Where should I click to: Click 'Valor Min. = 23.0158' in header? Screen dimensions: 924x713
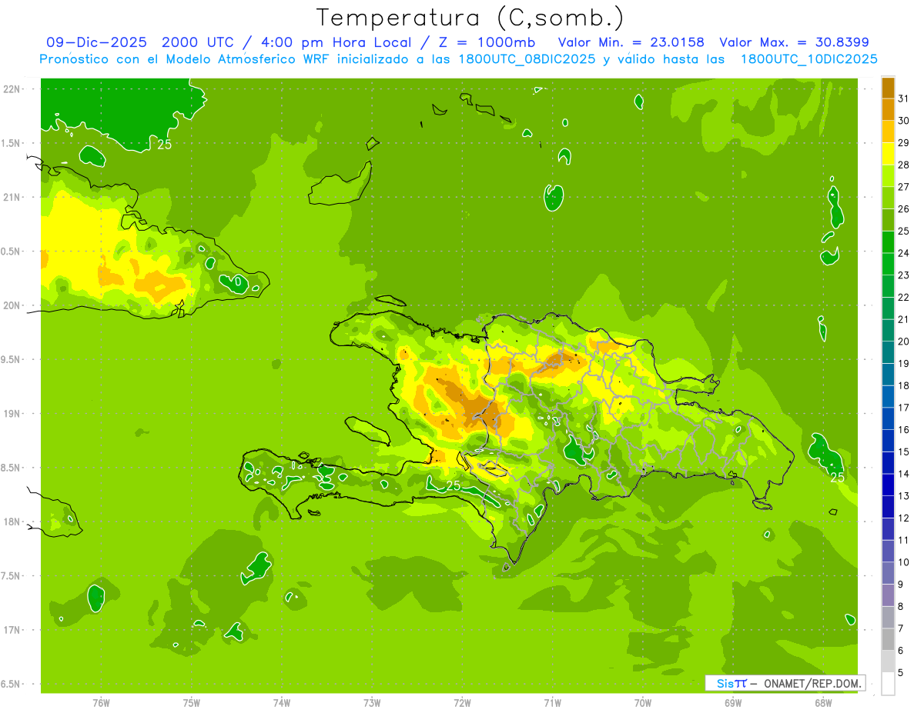coord(631,42)
